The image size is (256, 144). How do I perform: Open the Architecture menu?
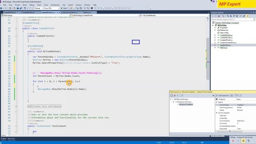click(55, 5)
